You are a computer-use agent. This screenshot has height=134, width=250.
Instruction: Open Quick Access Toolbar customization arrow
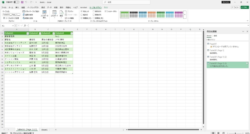pos(36,2)
